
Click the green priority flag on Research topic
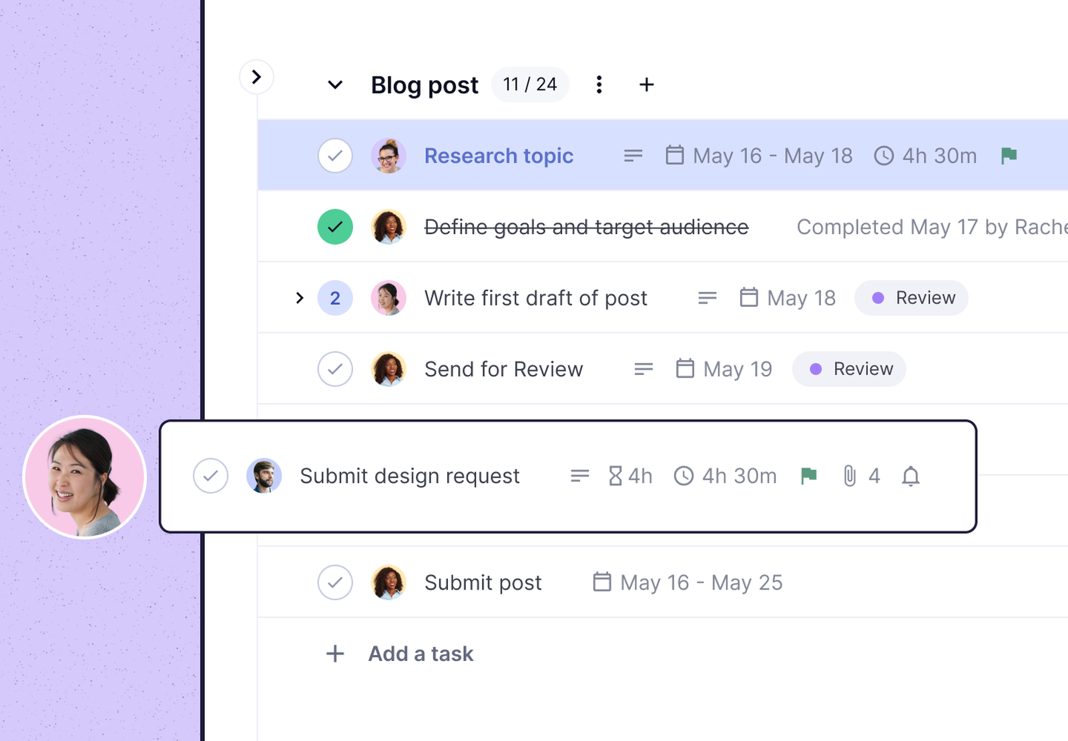pyautogui.click(x=1008, y=155)
